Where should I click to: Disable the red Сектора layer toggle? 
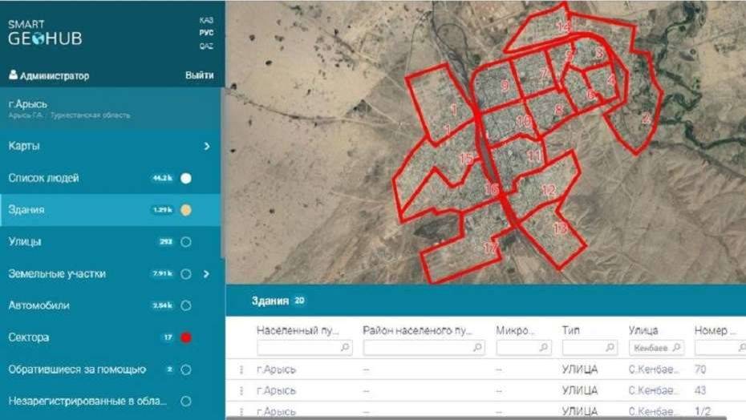[186, 337]
